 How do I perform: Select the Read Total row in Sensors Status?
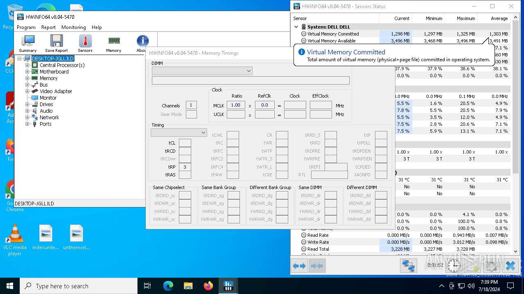(401, 249)
